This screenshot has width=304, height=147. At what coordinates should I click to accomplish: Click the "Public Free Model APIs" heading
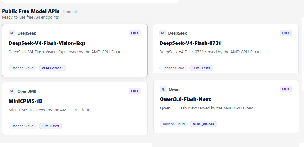click(x=31, y=11)
